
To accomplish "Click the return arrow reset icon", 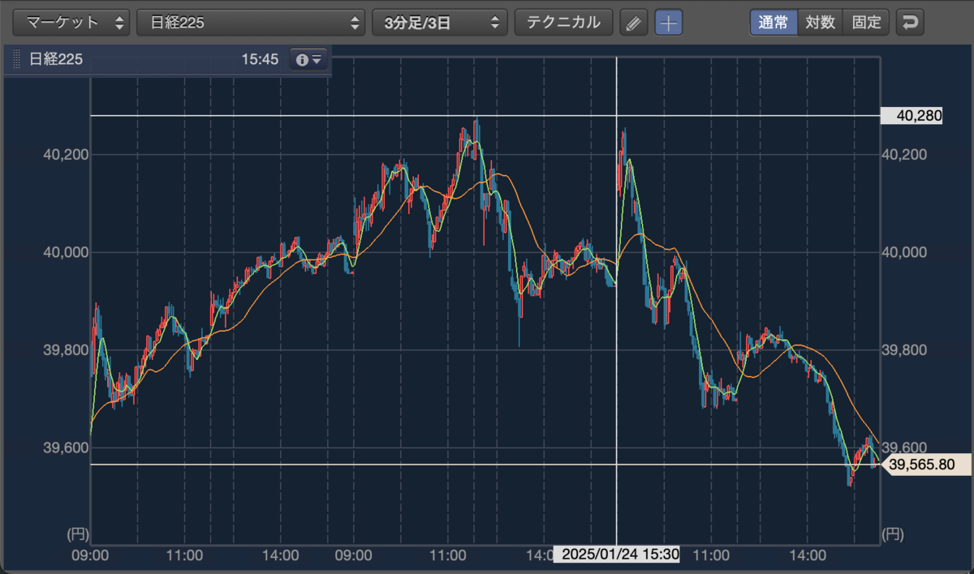I will [910, 23].
